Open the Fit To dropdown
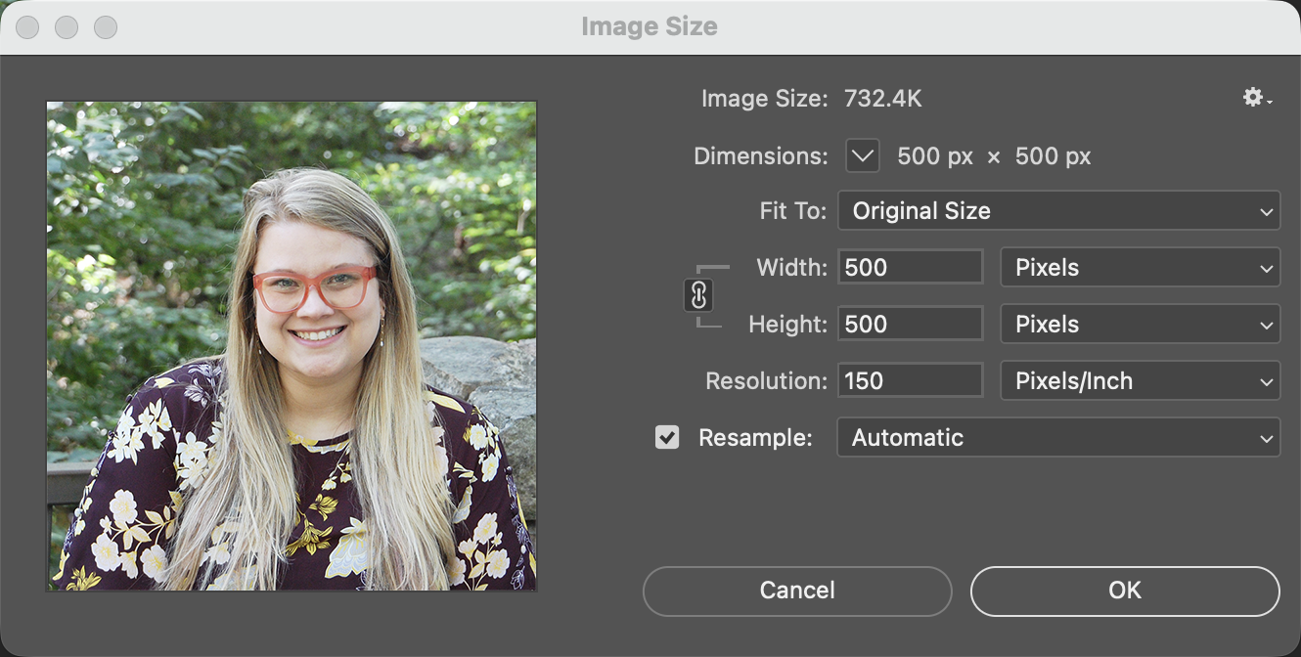The image size is (1301, 657). (1058, 211)
